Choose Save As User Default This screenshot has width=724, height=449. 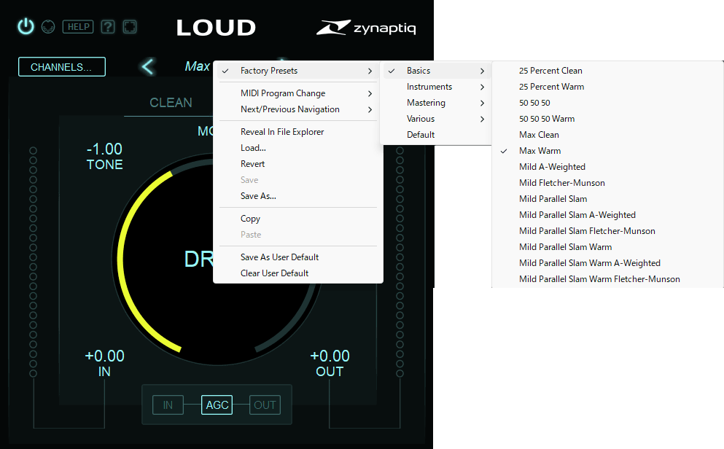tap(298, 257)
